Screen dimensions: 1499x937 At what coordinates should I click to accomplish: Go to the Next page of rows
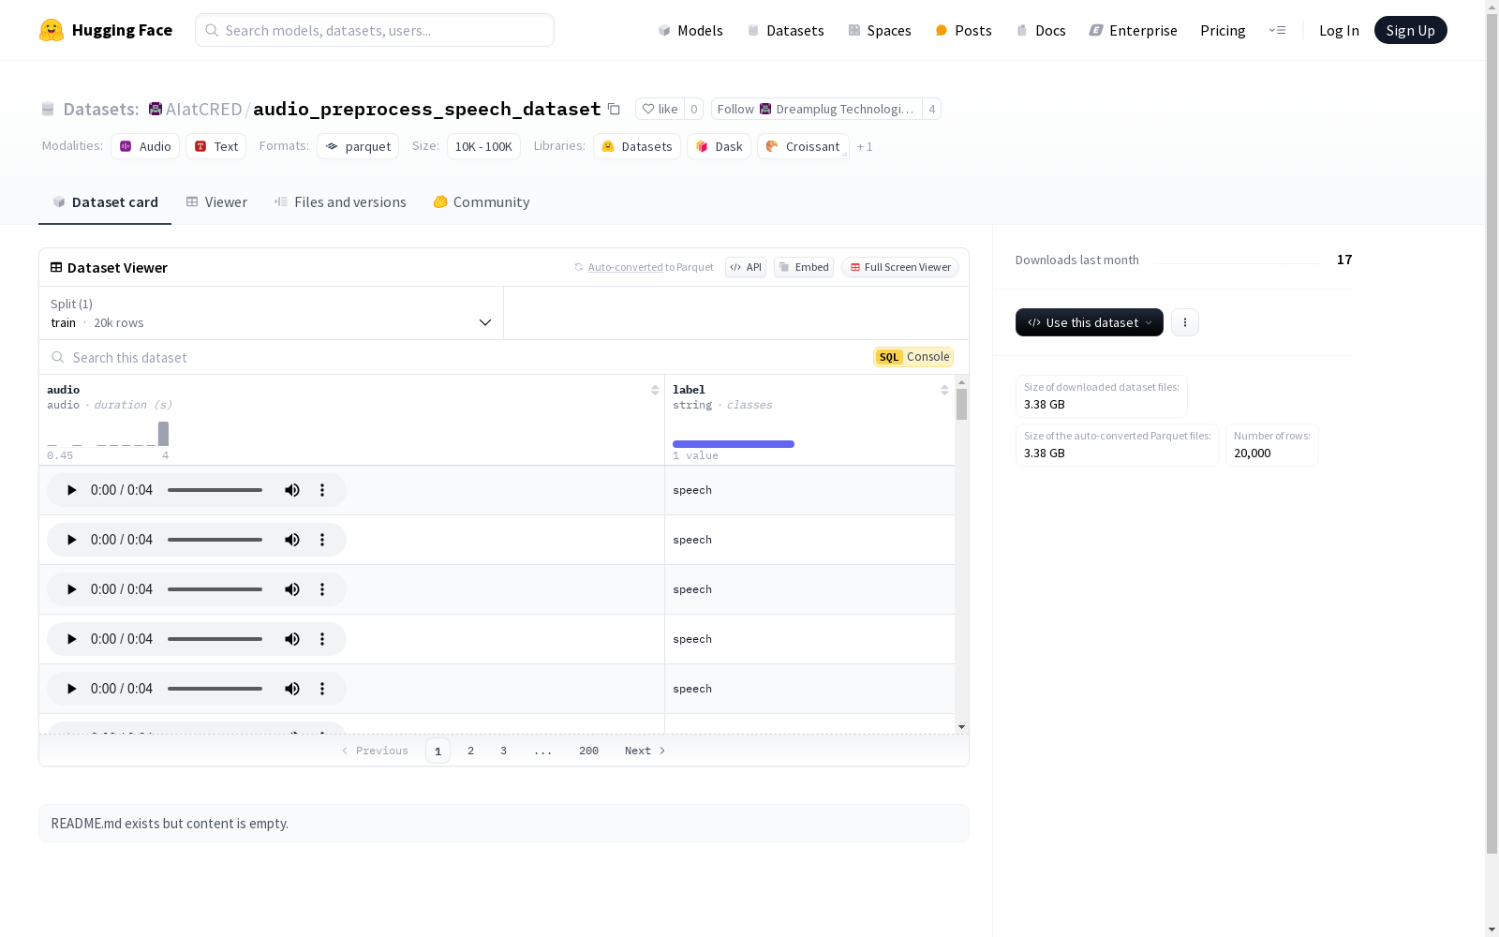point(645,751)
